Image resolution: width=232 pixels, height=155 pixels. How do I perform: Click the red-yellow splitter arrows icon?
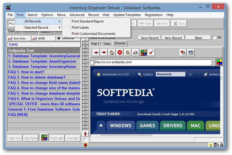(85, 145)
